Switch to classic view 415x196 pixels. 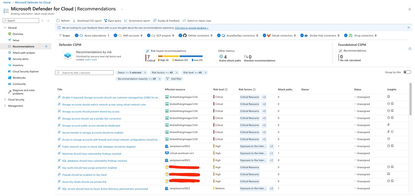(197, 21)
